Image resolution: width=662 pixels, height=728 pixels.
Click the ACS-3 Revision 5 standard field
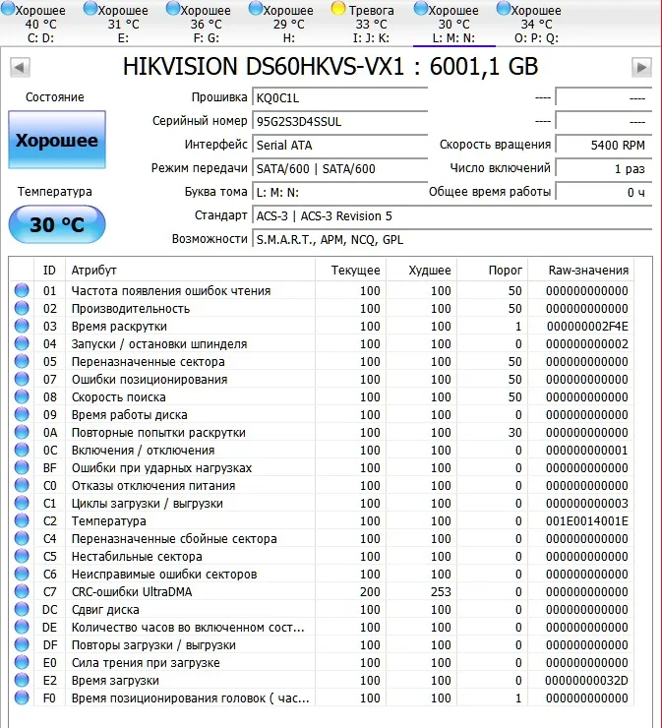452,215
